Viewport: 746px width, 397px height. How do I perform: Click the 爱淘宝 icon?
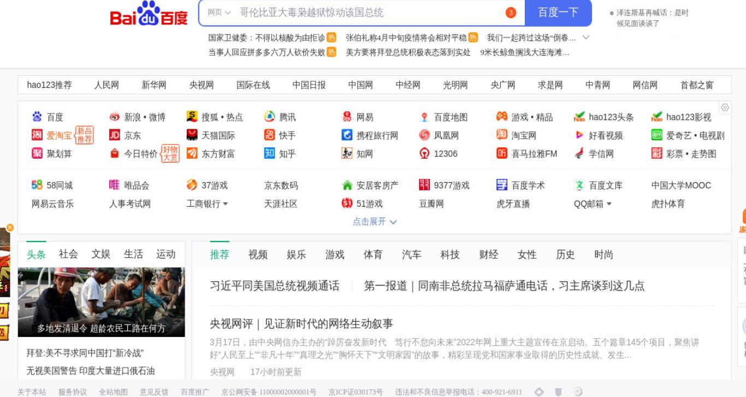pos(37,135)
